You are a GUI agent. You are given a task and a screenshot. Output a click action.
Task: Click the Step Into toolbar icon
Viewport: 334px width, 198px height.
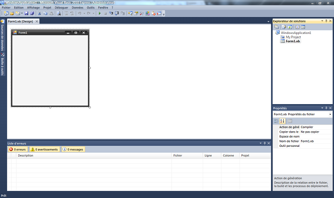[111, 13]
